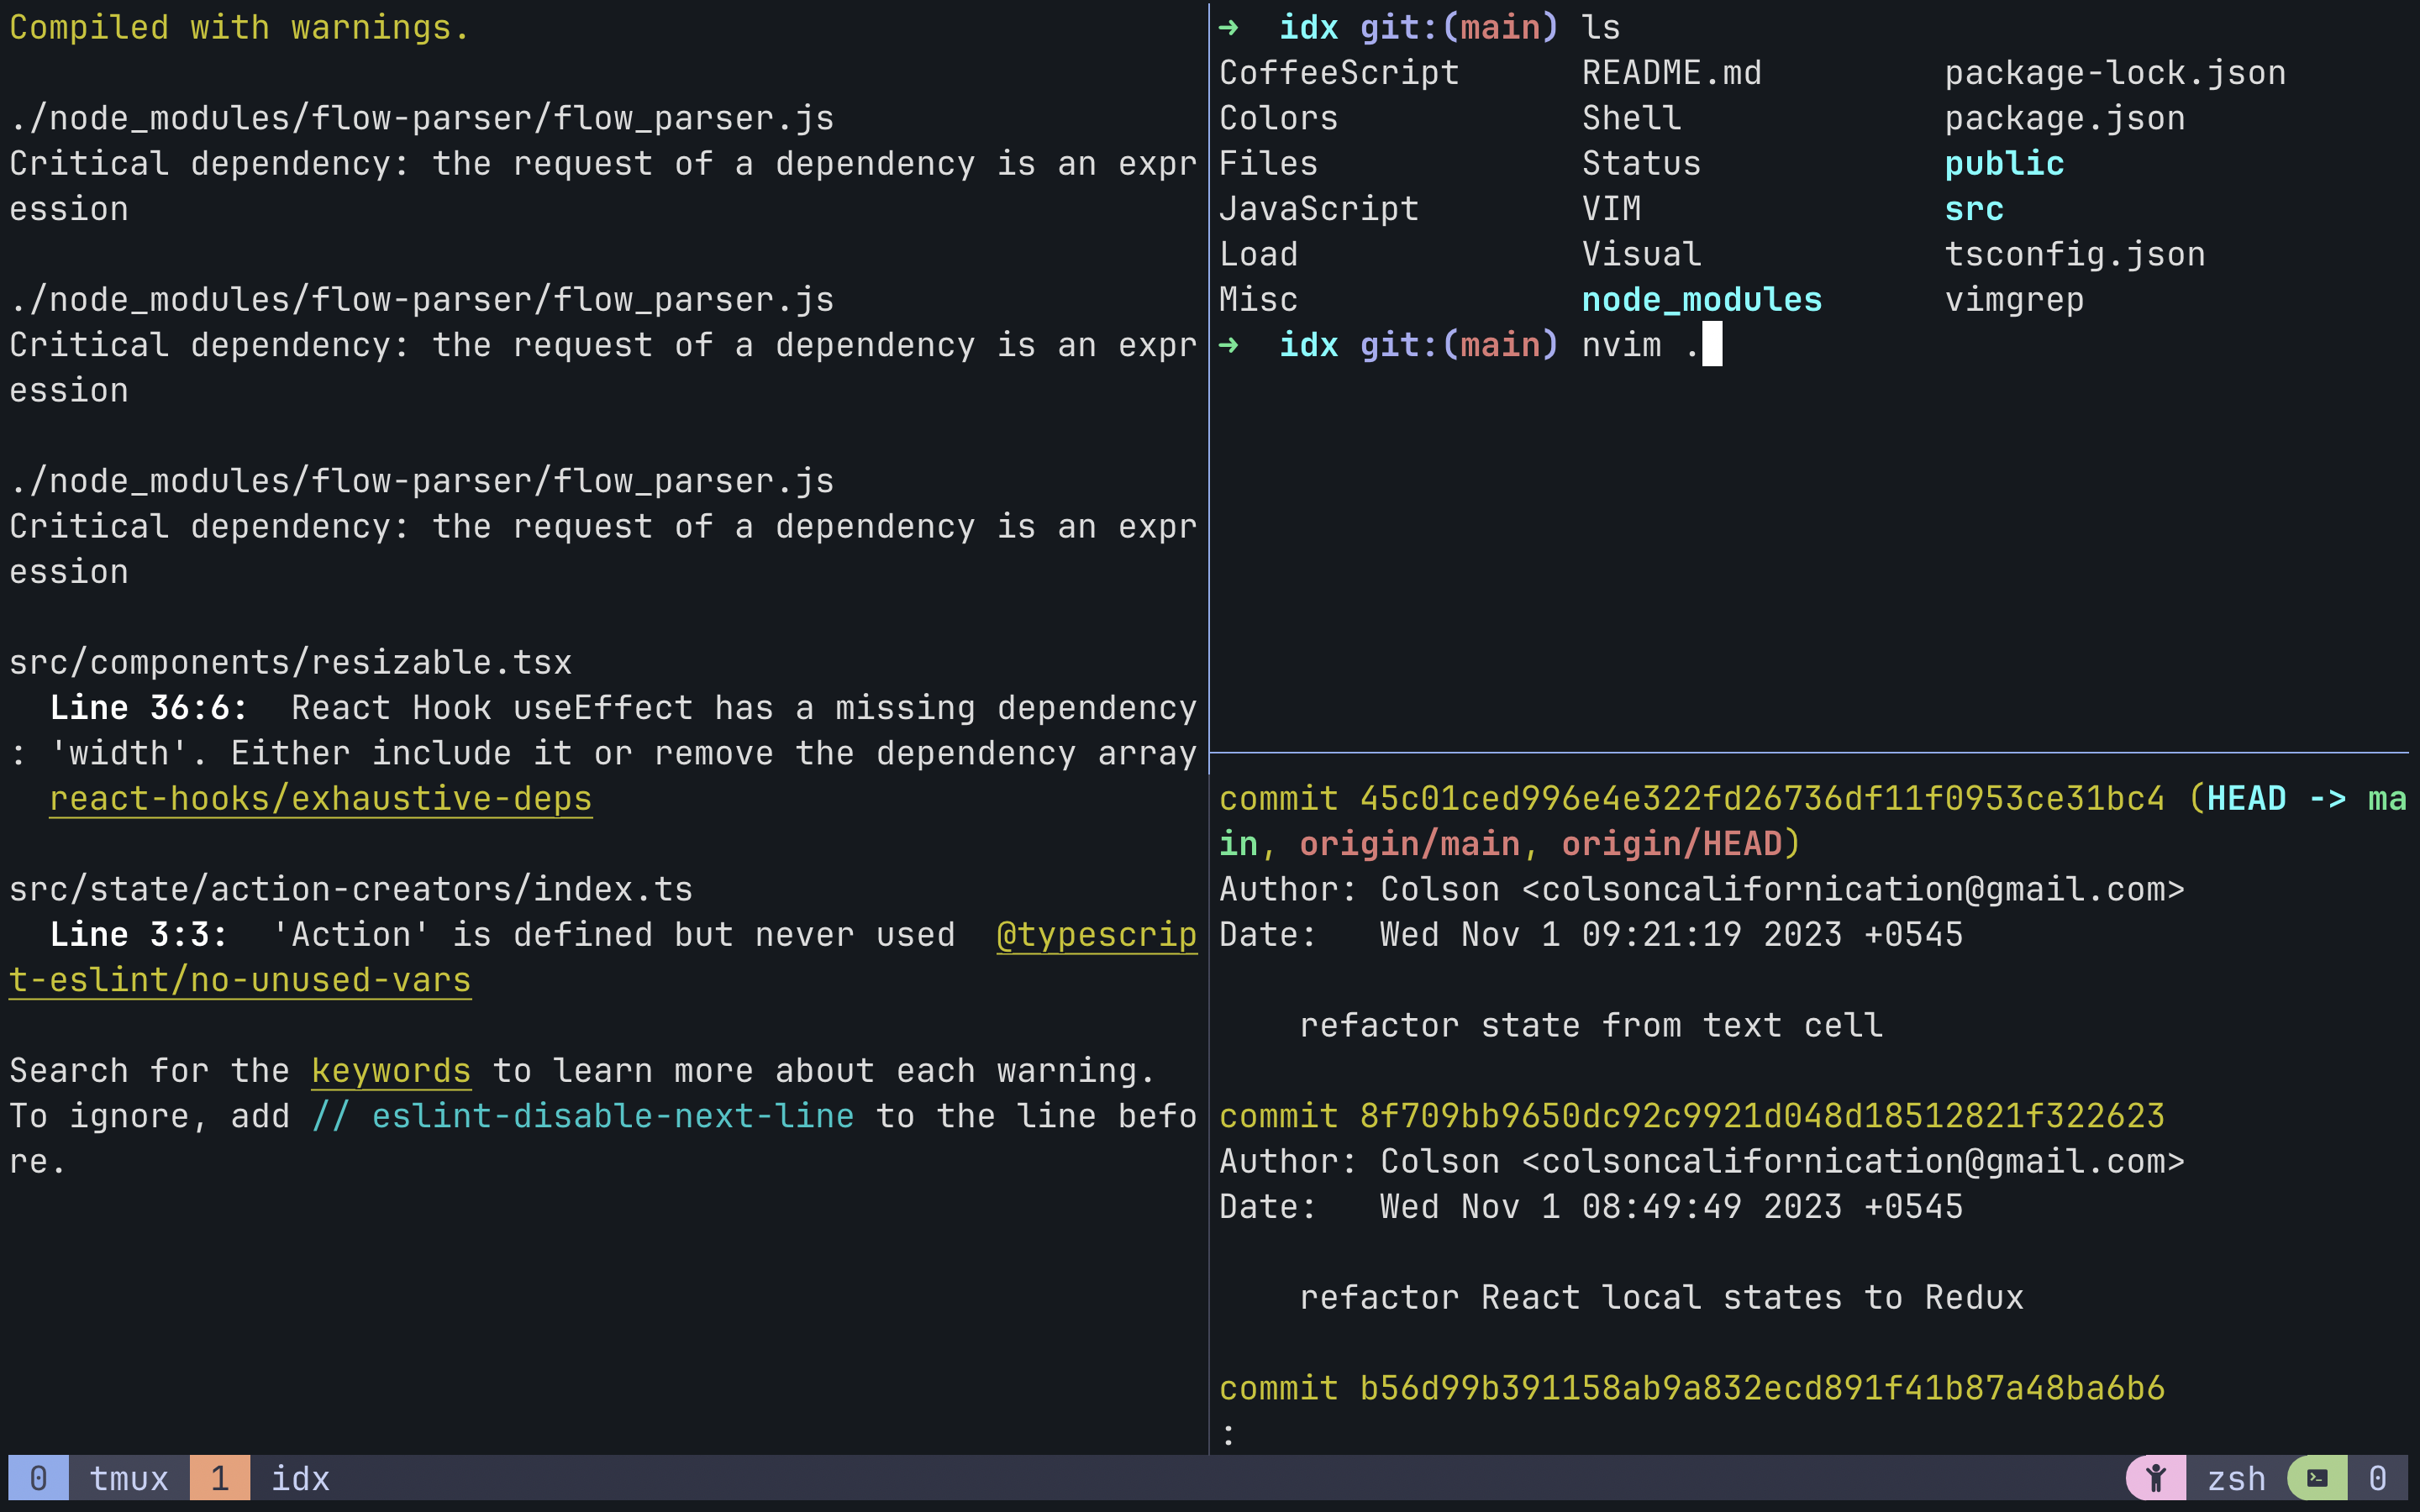The width and height of the screenshot is (2420, 1512).
Task: Click the nvim . command text
Action: 1641,345
